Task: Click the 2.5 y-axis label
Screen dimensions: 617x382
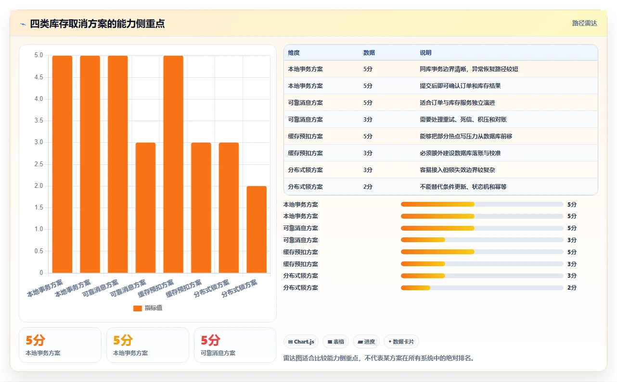Action: pyautogui.click(x=39, y=164)
